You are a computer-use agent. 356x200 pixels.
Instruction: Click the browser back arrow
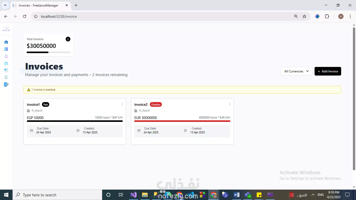(6, 16)
